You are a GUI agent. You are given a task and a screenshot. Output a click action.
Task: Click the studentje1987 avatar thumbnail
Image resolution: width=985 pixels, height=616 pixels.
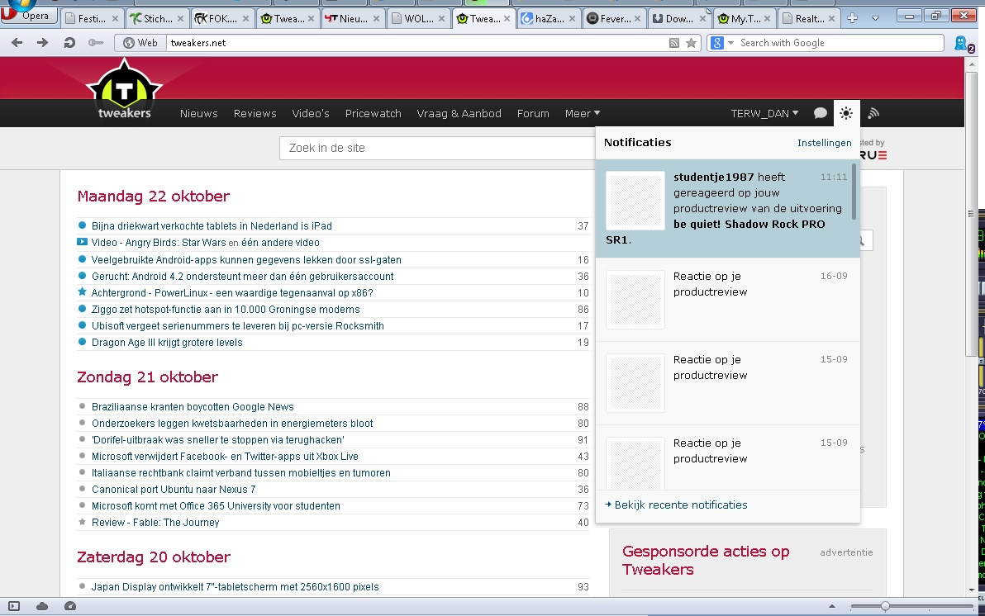635,201
